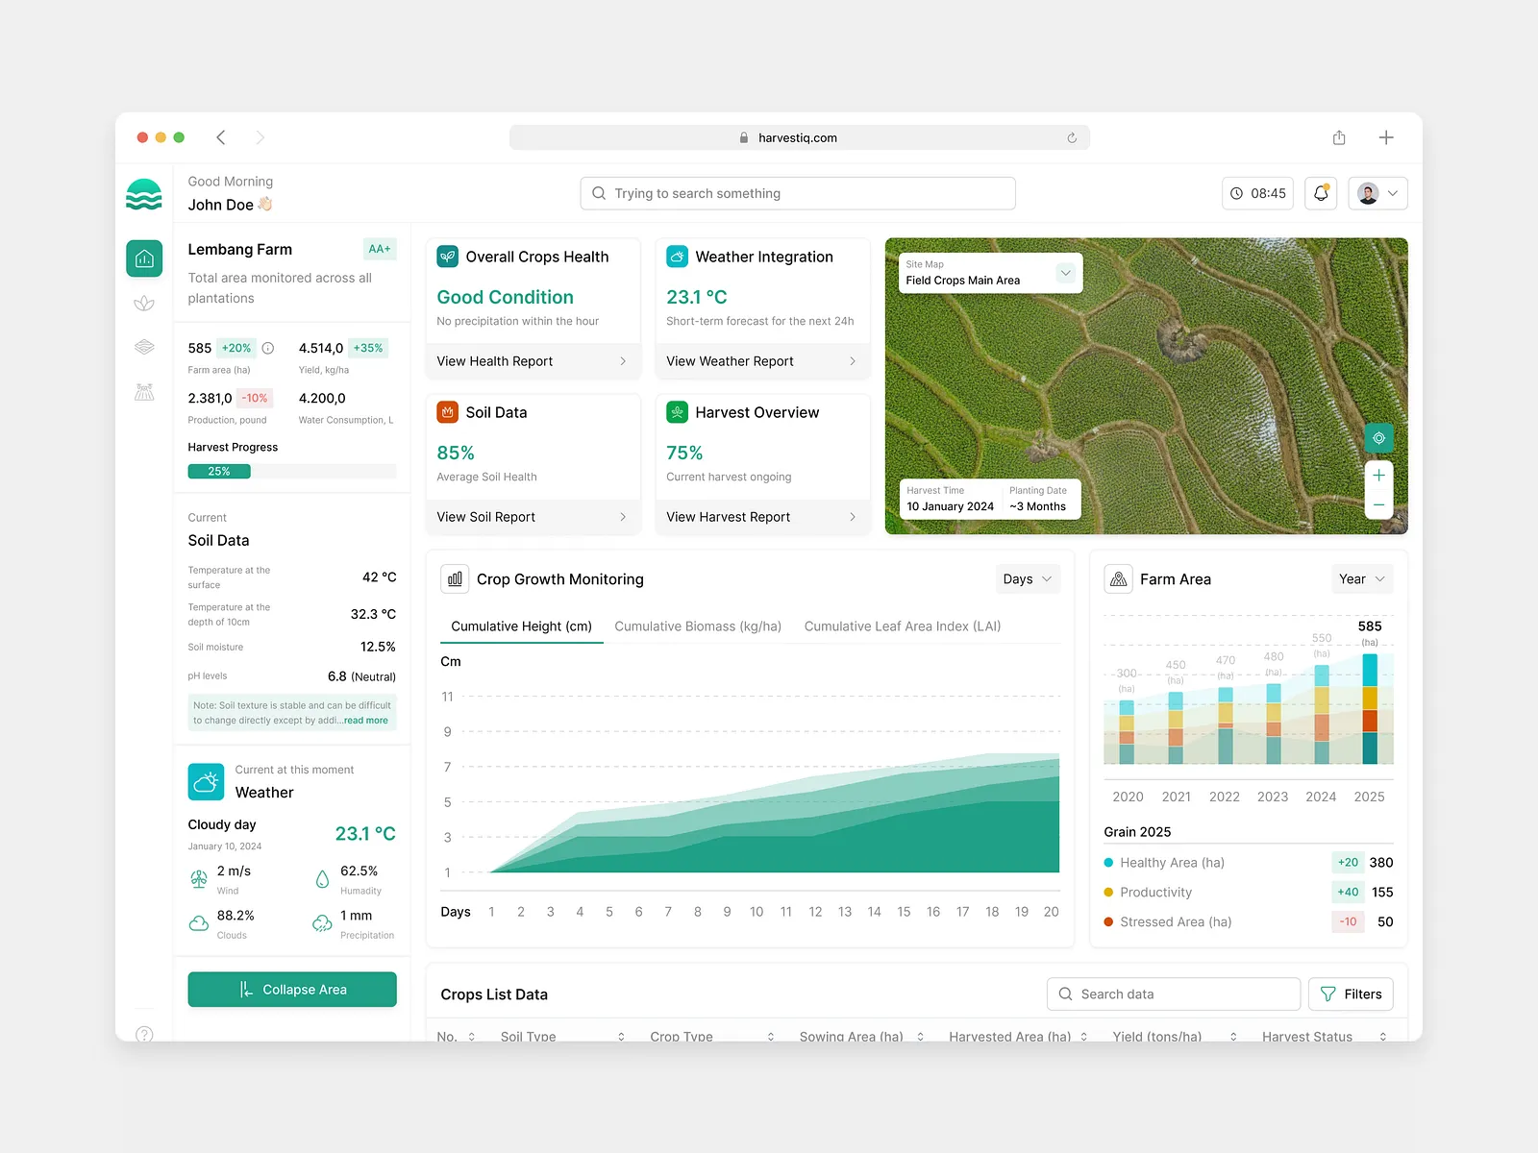Click read more in the soil note

tap(364, 720)
